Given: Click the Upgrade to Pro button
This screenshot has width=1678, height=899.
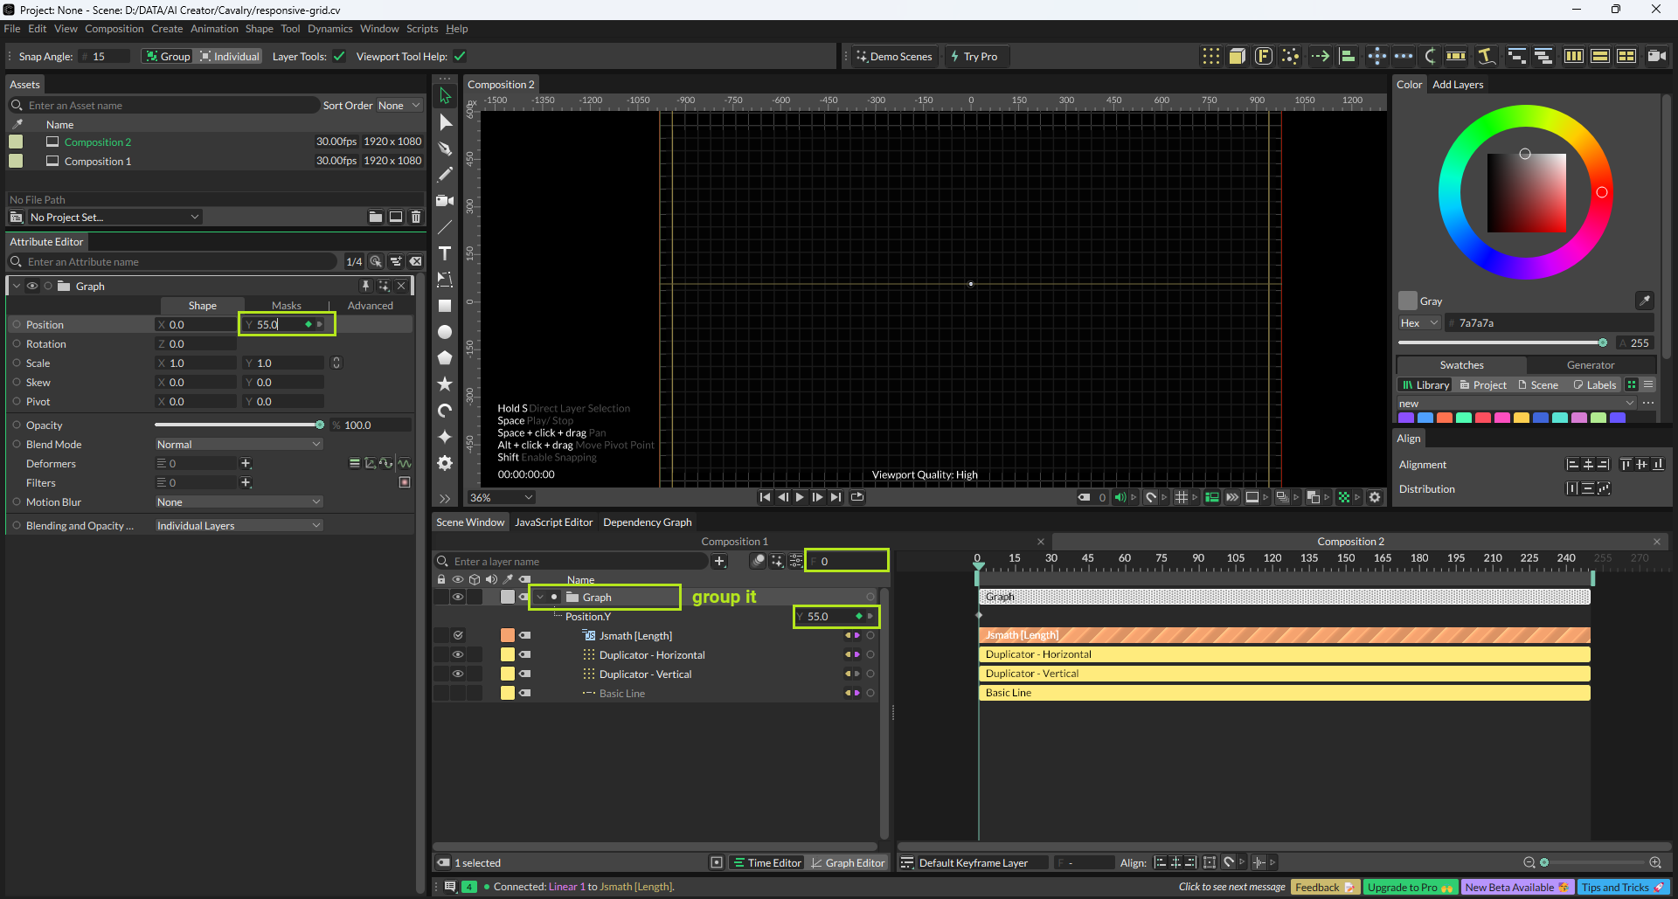Looking at the screenshot, I should 1409,887.
